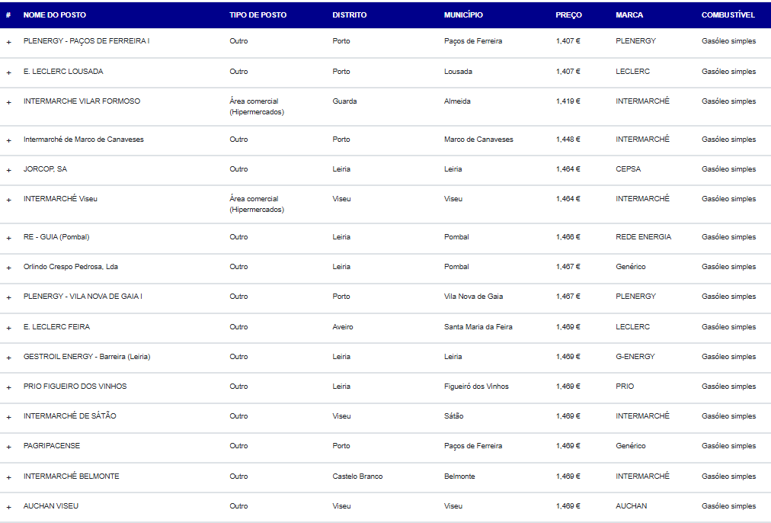Click plus icon for Orlindo Crespo Pedrosa
This screenshot has width=771, height=523.
tap(8, 268)
